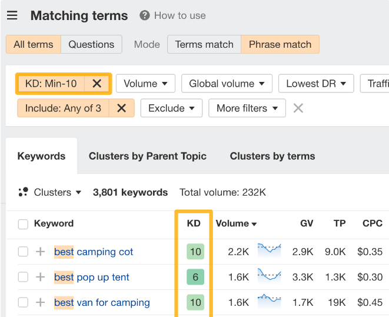Remove the KD: Min-10 filter
Screen dimensions: 389x317
tap(97, 84)
